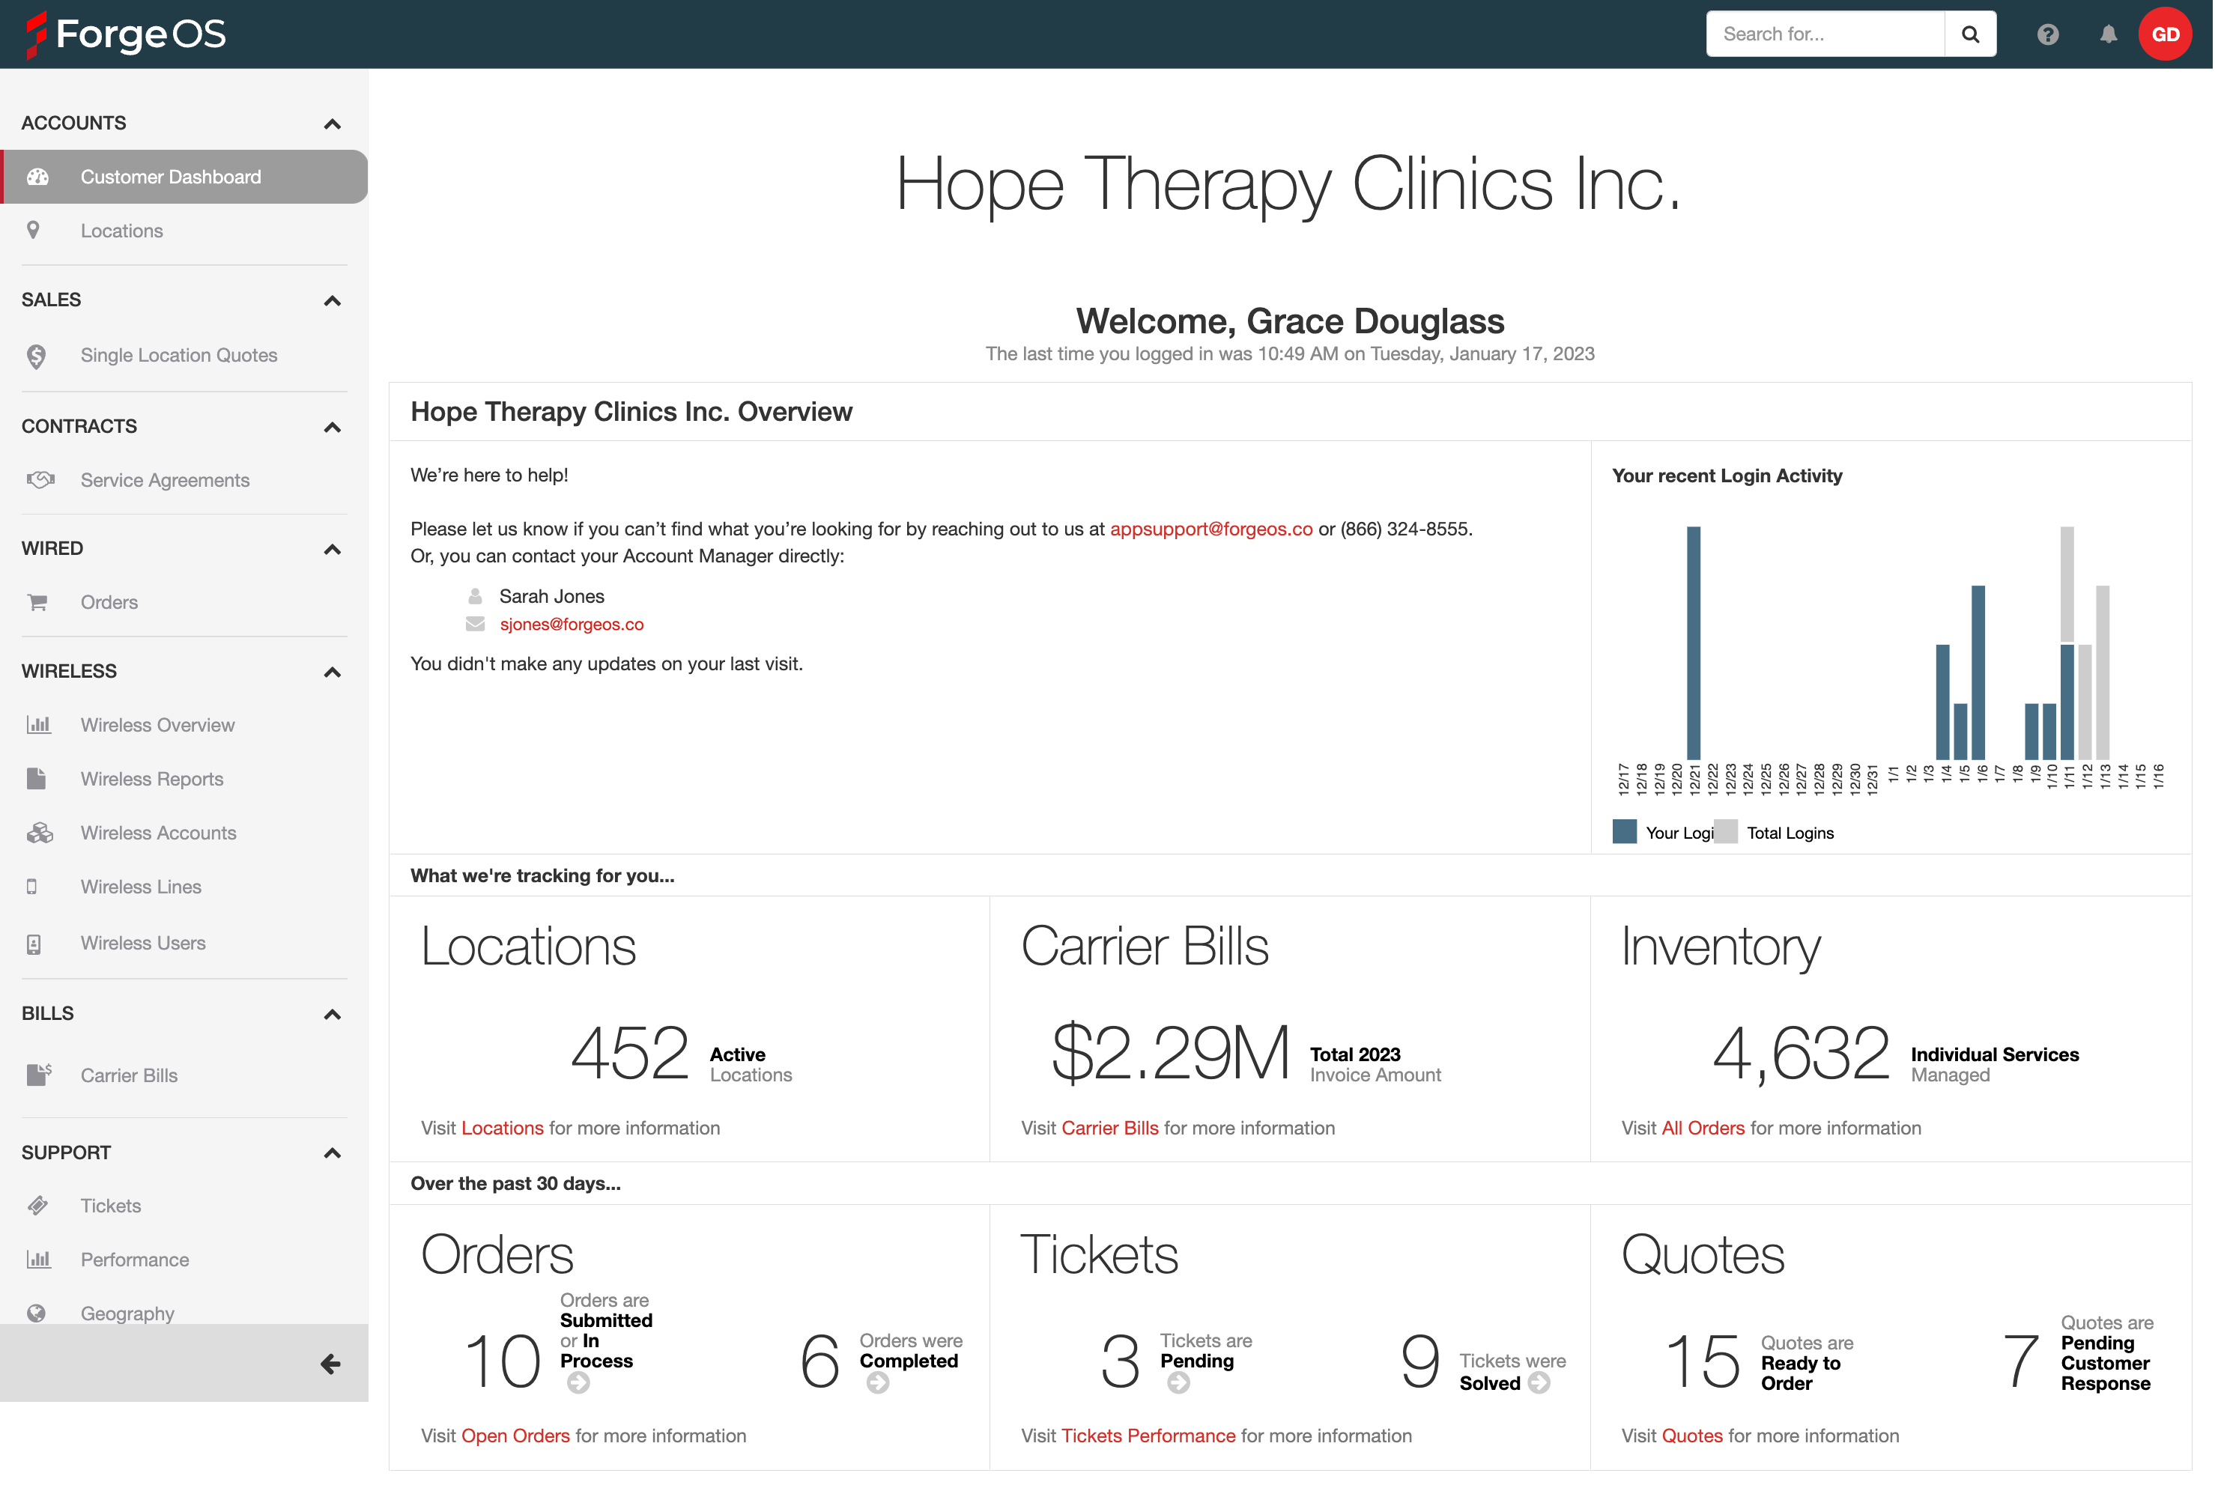Viewport: 2215px width, 1485px height.
Task: Collapse the WIRELESS section
Action: tap(332, 672)
